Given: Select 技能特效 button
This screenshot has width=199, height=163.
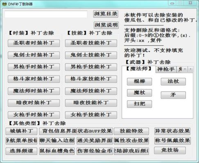Looking at the screenshot, I should click(131, 131).
